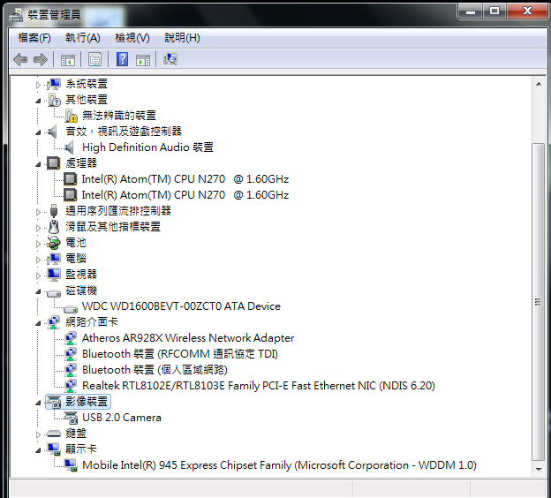Image resolution: width=551 pixels, height=498 pixels.
Task: Collapse the 音效，視訊及遊戲控制器 node
Action: (38, 132)
